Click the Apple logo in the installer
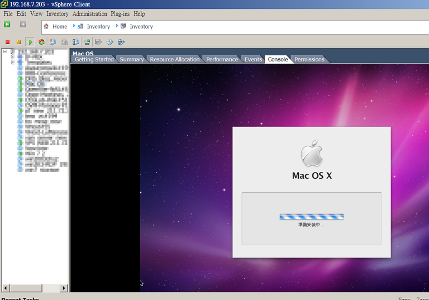 pyautogui.click(x=312, y=153)
